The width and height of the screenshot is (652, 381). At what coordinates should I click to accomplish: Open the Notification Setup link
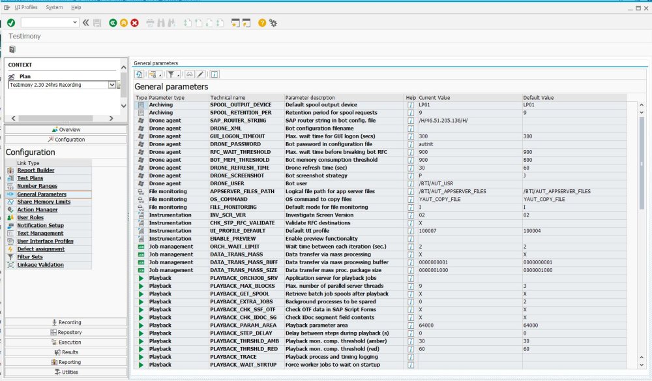coord(40,226)
